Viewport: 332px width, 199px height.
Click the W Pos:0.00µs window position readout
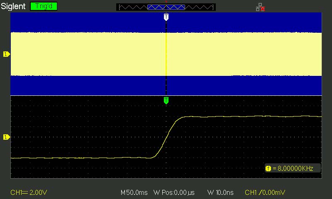[x=174, y=192]
